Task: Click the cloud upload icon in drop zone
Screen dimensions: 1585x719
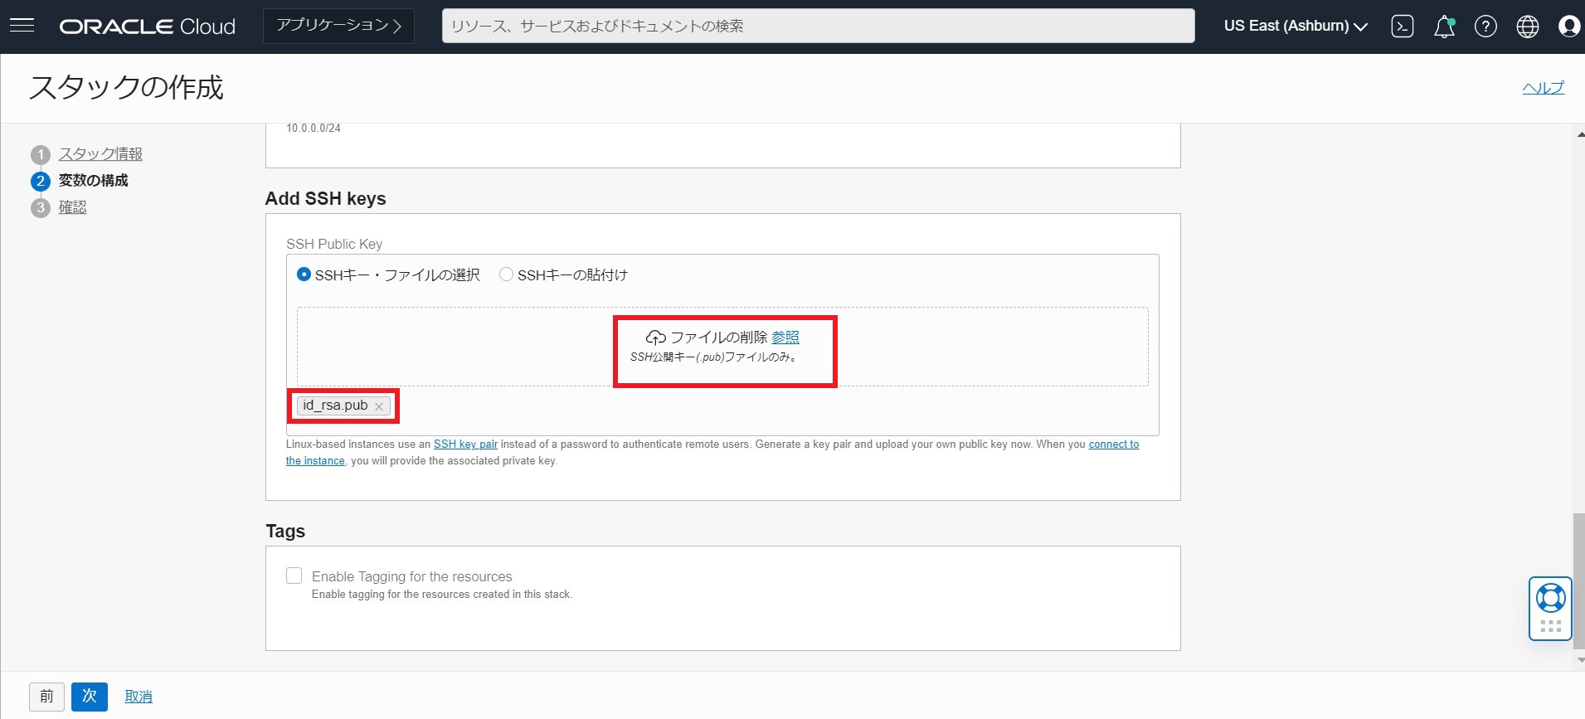Action: 655,338
